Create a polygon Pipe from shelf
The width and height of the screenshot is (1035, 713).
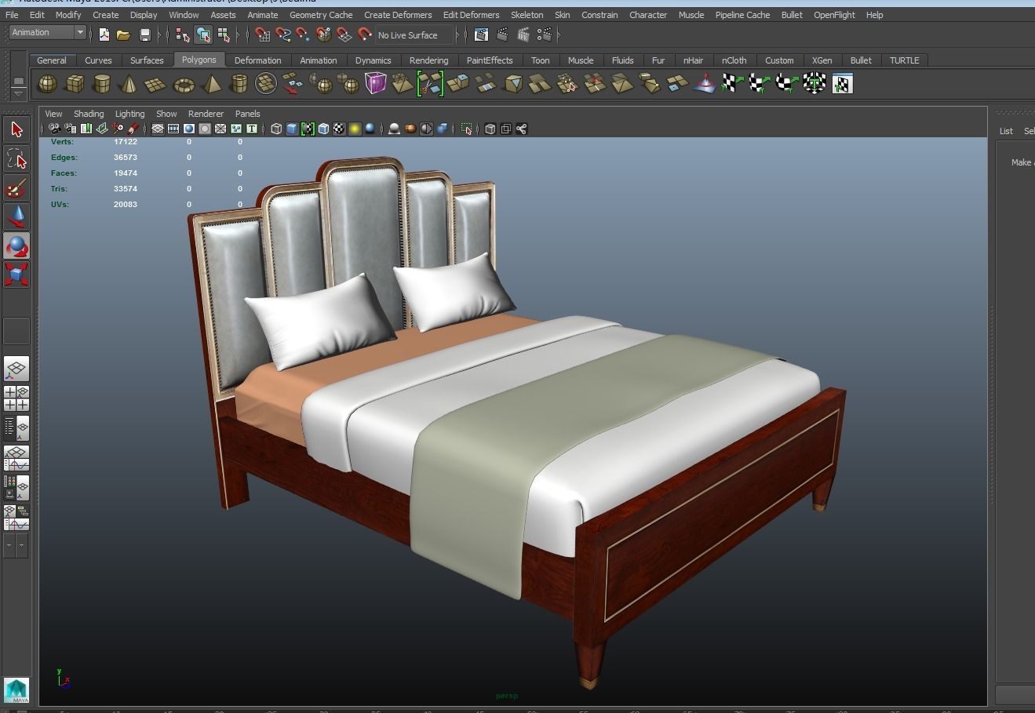[x=239, y=83]
